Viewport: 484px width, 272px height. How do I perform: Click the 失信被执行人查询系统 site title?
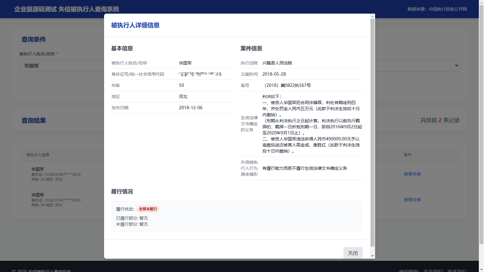pos(67,9)
